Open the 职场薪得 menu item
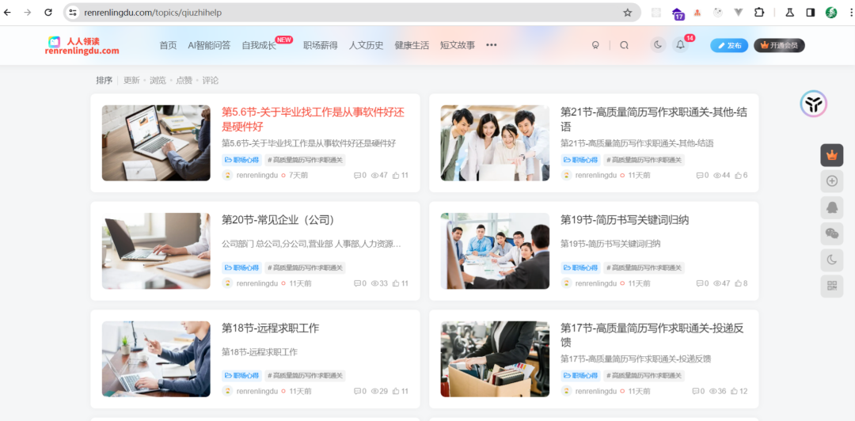 pos(320,45)
